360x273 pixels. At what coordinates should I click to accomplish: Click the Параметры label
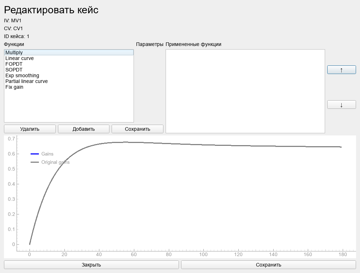tap(150, 44)
